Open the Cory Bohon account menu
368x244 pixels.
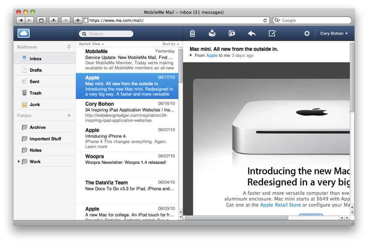(x=334, y=33)
